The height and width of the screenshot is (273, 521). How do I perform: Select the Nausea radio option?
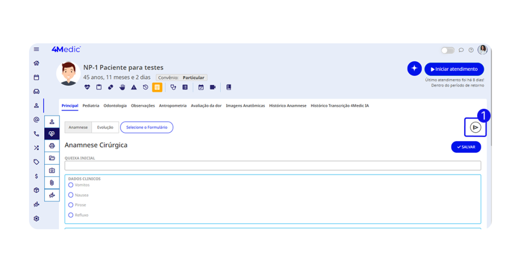click(71, 195)
